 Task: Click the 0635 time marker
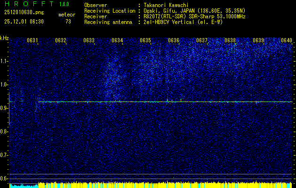click(145, 40)
